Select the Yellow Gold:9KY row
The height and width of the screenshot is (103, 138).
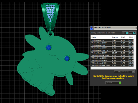(112, 40)
